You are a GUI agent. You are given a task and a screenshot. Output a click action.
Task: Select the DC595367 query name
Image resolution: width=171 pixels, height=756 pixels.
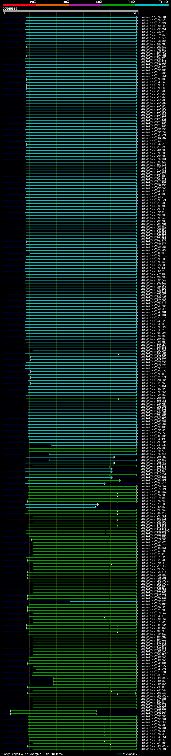point(10,9)
